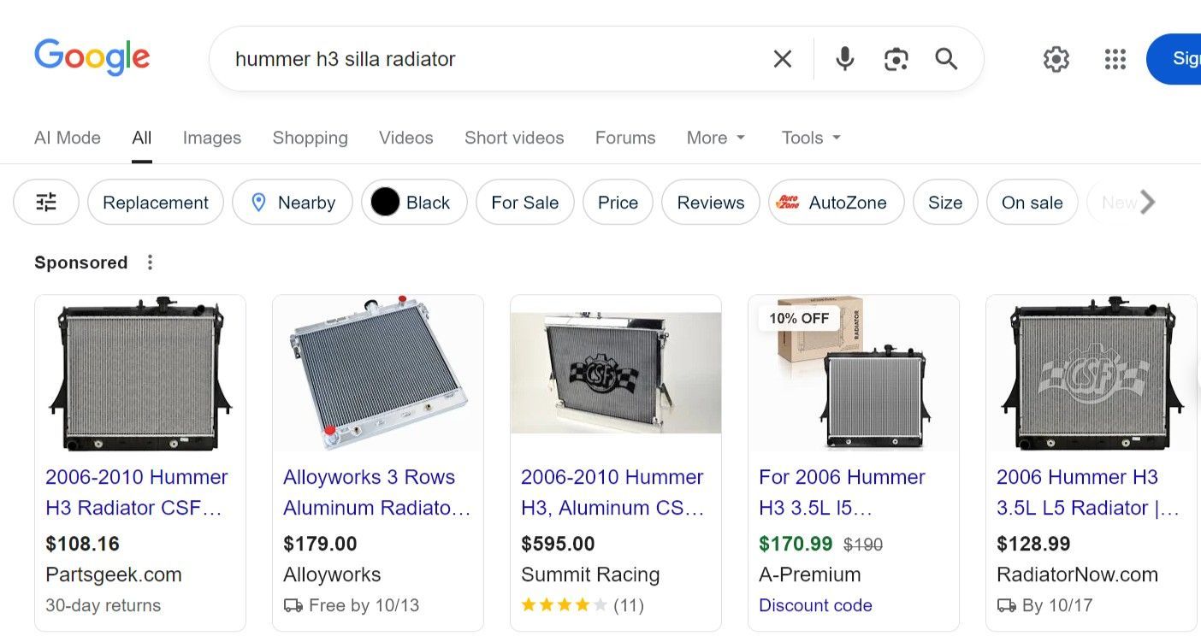This screenshot has height=642, width=1201.
Task: Clear the search box text
Action: pyautogui.click(x=782, y=59)
